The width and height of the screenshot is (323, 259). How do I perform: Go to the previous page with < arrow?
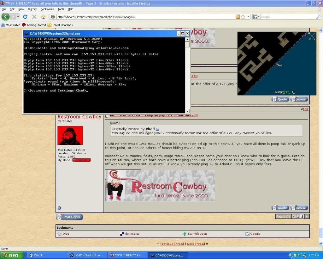[294, 216]
